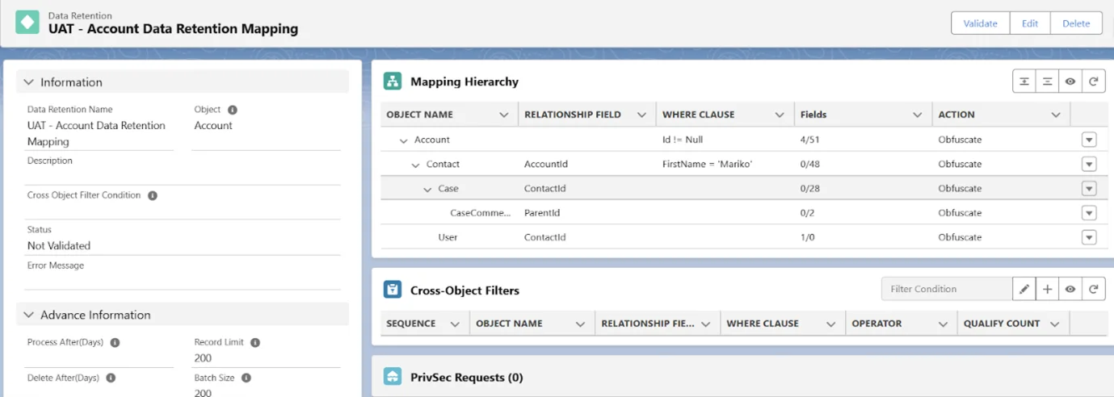1114x397 pixels.
Task: Click the Delete button
Action: pyautogui.click(x=1075, y=23)
